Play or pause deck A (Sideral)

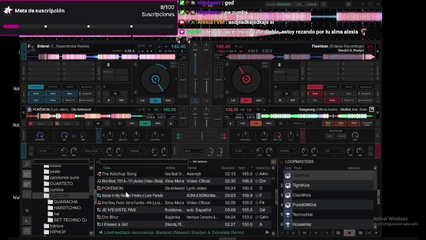pyautogui.click(x=155, y=100)
